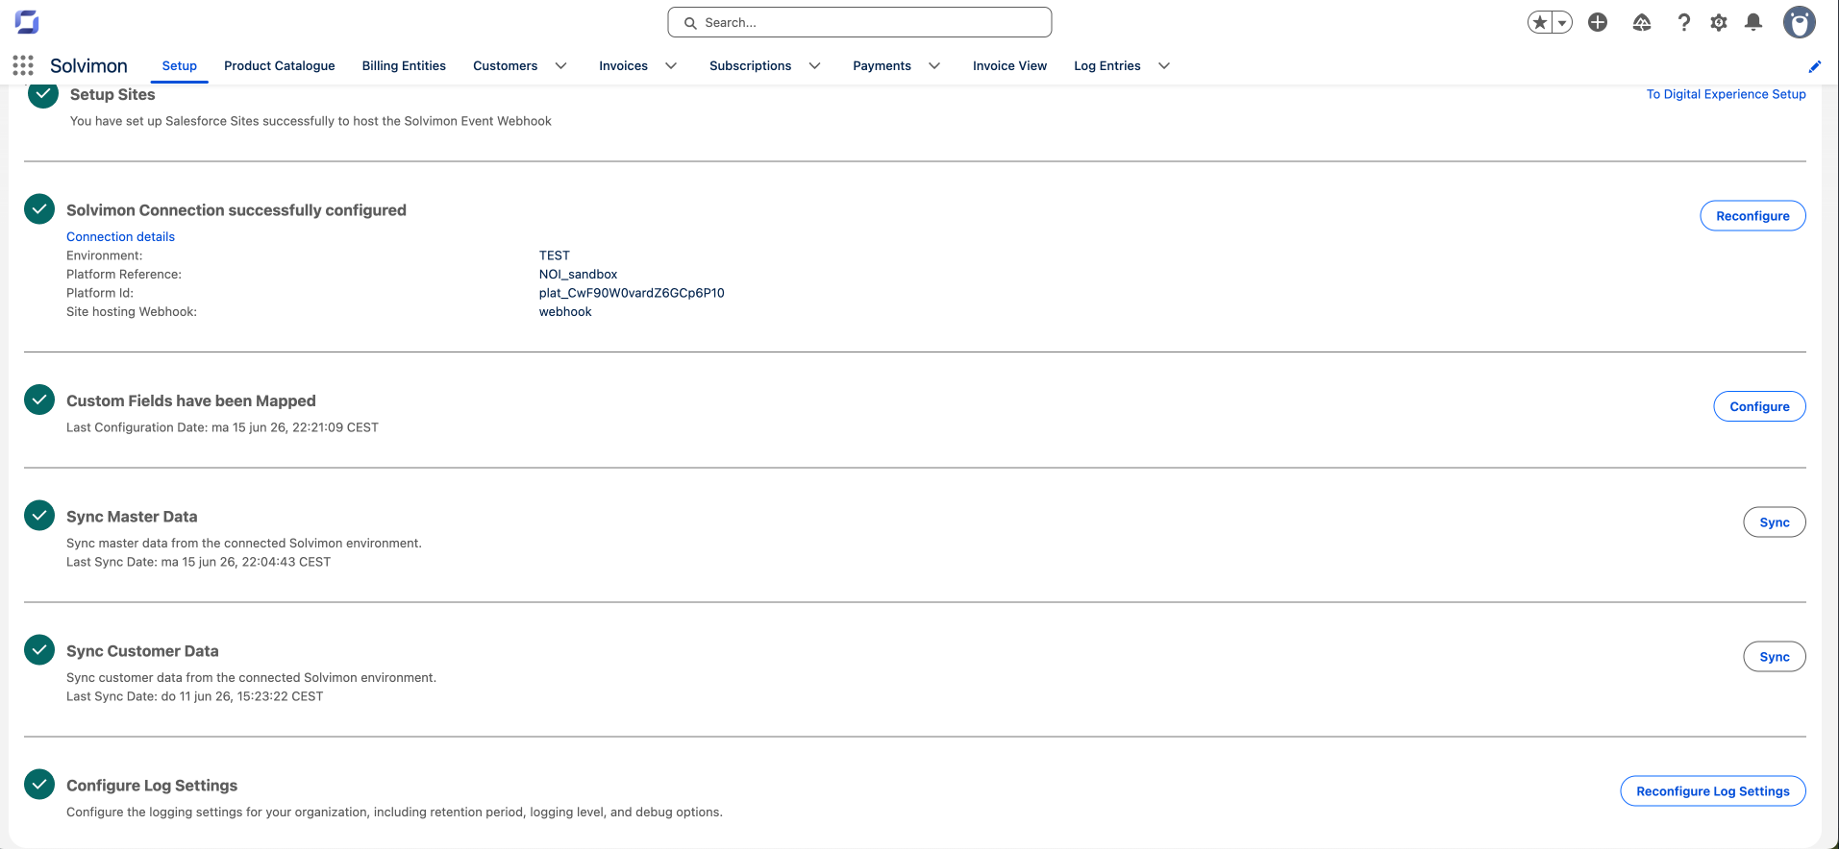Open the Invoices tab
Image resolution: width=1839 pixels, height=849 pixels.
click(624, 66)
